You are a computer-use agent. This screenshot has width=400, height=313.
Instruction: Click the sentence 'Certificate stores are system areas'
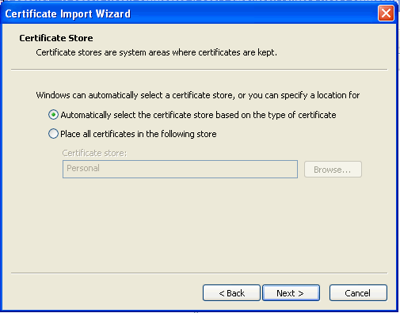(103, 52)
